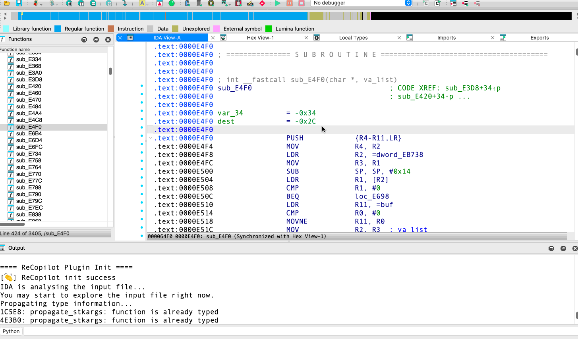
Task: Click the Functions list vertical scrollbar thumb
Action: [110, 71]
